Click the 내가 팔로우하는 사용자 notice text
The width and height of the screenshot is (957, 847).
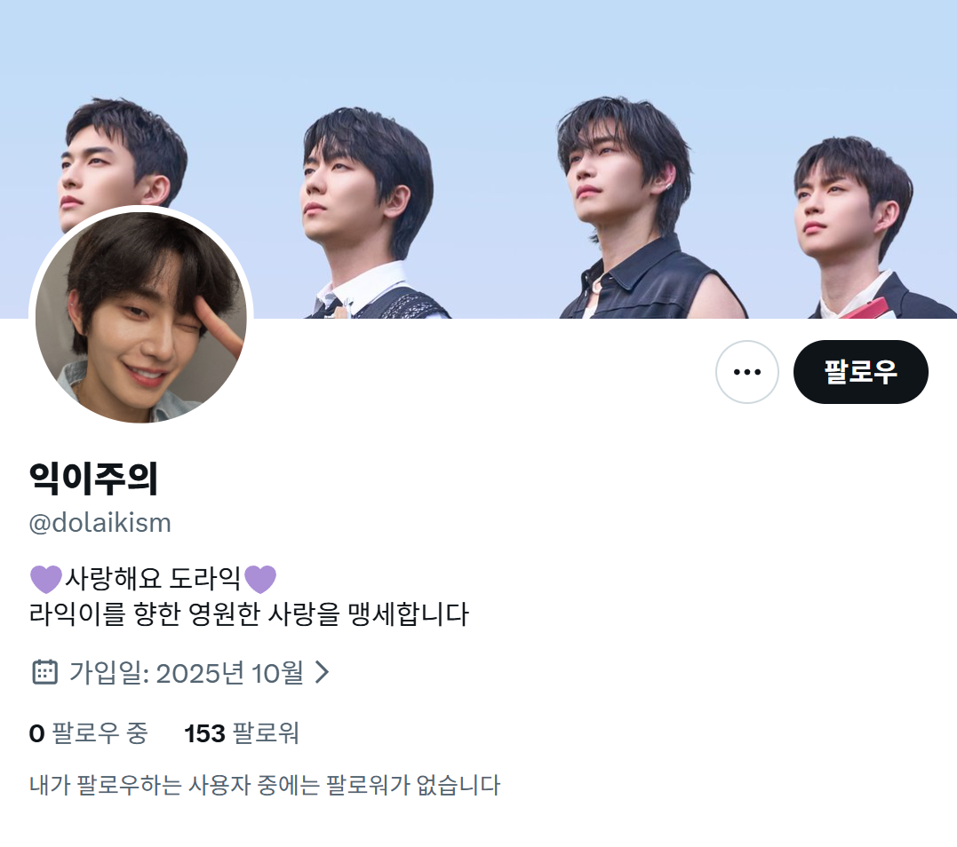pyautogui.click(x=265, y=785)
